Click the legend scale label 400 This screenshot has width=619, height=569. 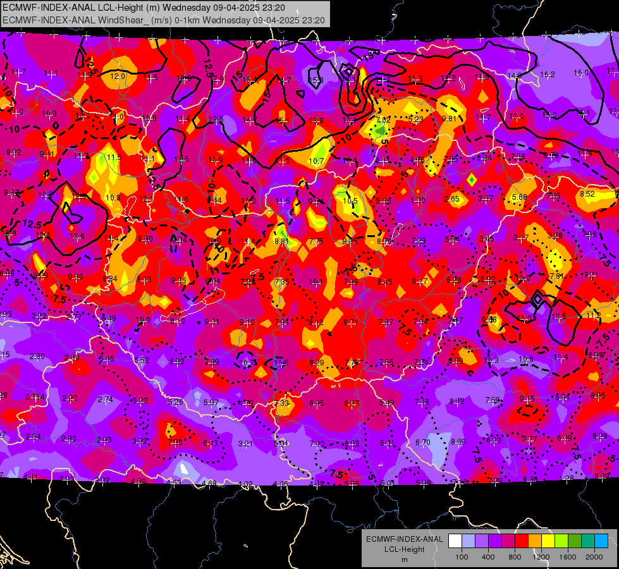pos(488,557)
